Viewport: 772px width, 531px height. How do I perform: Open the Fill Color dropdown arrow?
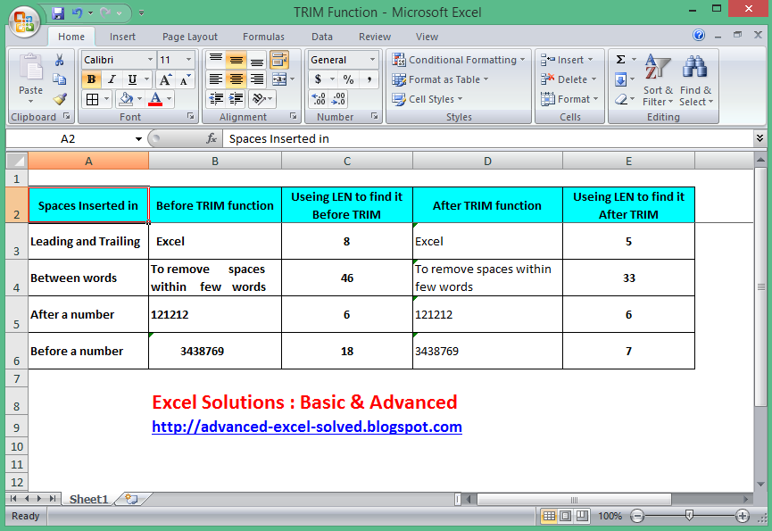click(x=139, y=99)
